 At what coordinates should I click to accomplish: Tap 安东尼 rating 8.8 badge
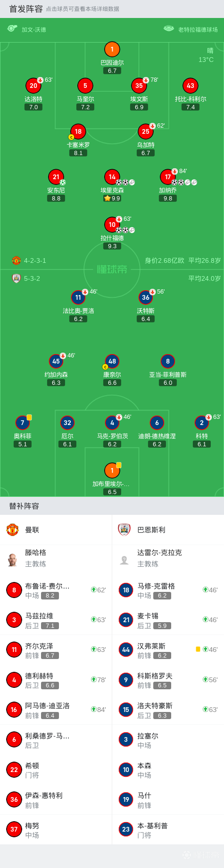click(56, 199)
